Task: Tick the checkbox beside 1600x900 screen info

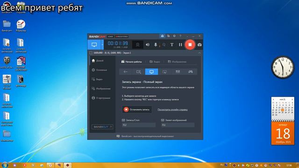Action: (x=91, y=53)
